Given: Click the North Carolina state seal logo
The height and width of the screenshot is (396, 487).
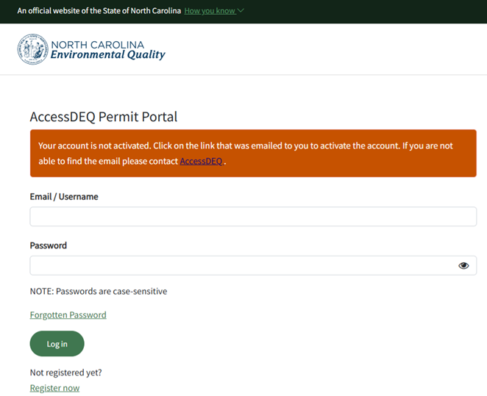Looking at the screenshot, I should click(x=32, y=49).
